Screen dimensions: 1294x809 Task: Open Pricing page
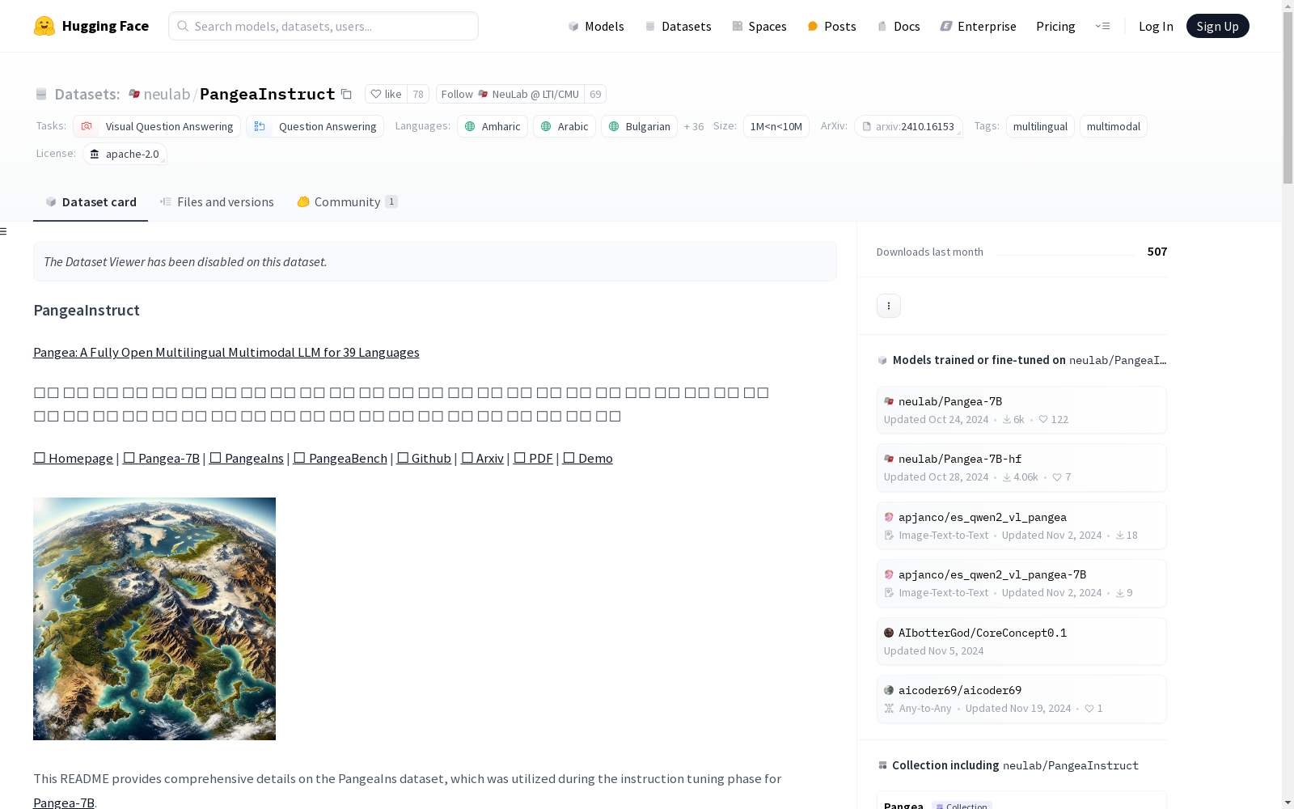(x=1055, y=26)
